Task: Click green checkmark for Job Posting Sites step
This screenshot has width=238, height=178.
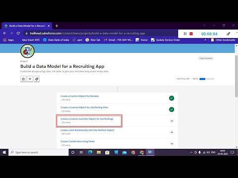Action: [x=172, y=109]
